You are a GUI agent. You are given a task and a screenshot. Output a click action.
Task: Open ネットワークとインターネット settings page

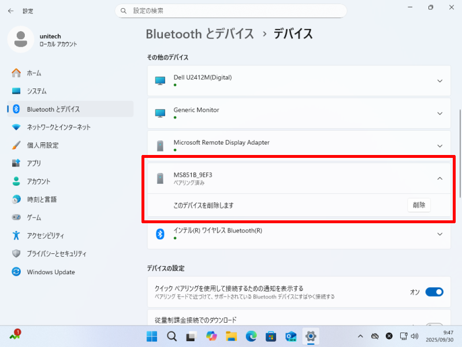58,127
